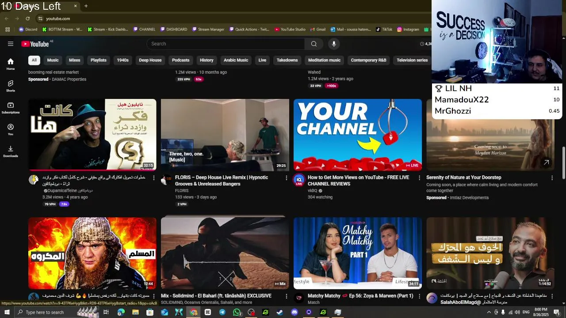The image size is (566, 318).
Task: Click the YouTube search input field
Action: (x=226, y=44)
